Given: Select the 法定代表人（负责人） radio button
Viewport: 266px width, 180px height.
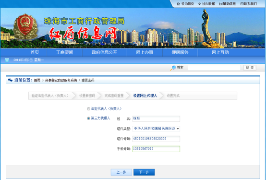Looking at the screenshot, I should [x=88, y=109].
